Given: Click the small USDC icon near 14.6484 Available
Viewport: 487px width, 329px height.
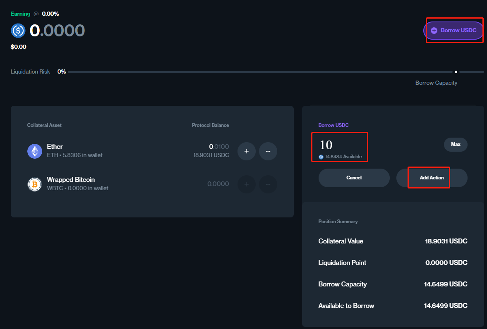Looking at the screenshot, I should tap(321, 157).
